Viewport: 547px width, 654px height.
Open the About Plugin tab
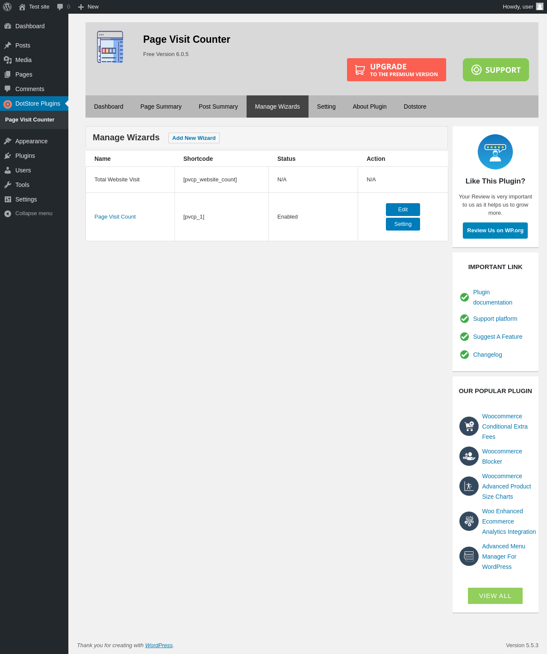370,107
